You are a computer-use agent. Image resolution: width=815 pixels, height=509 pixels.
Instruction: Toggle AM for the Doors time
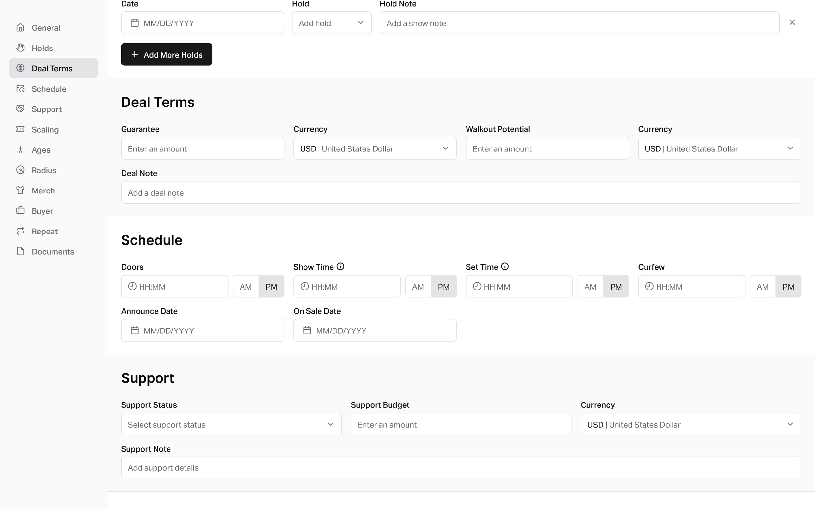[x=245, y=286]
